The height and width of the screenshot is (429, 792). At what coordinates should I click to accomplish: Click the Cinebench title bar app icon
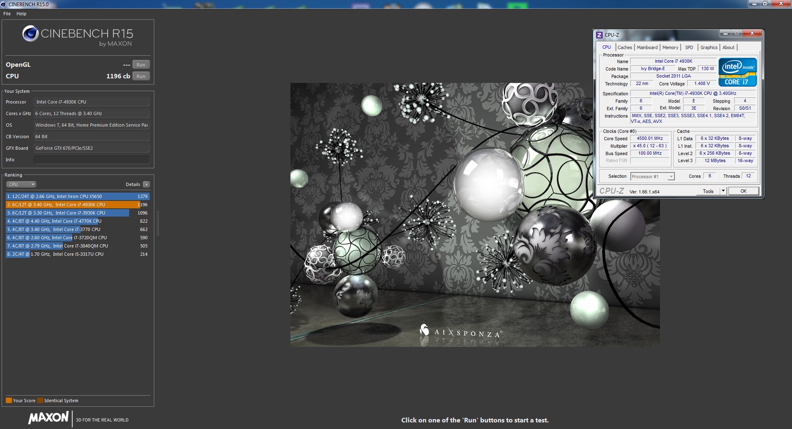(4, 4)
